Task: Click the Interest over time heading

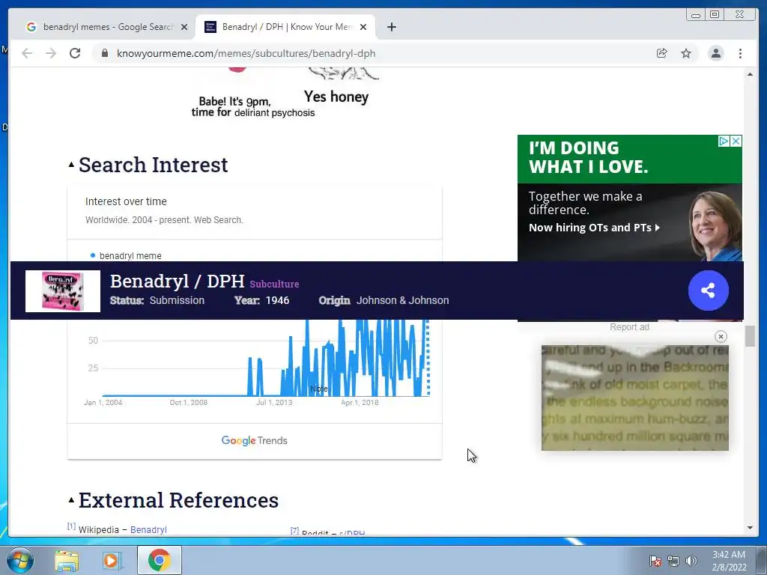Action: tap(126, 201)
